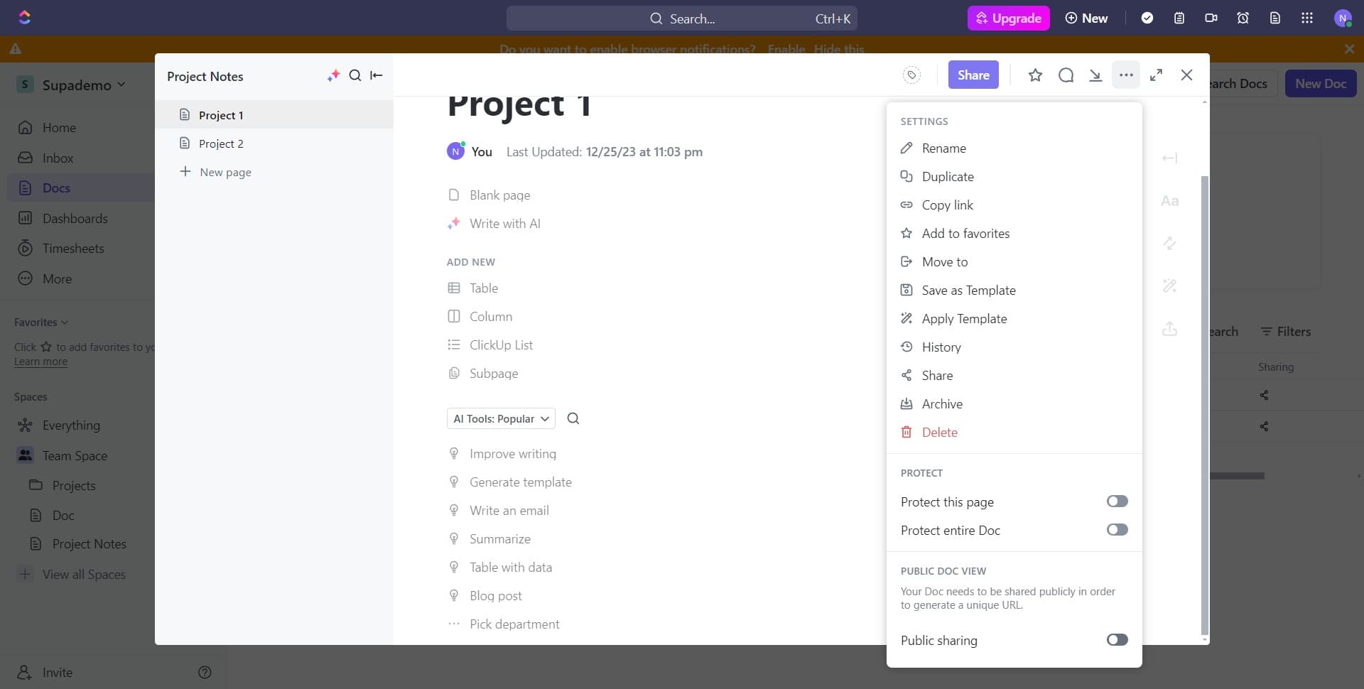1364x689 pixels.
Task: Click the doc vertical scrollbar
Action: (1204, 405)
